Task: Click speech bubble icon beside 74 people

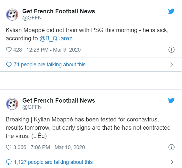Action: [x=9, y=65]
